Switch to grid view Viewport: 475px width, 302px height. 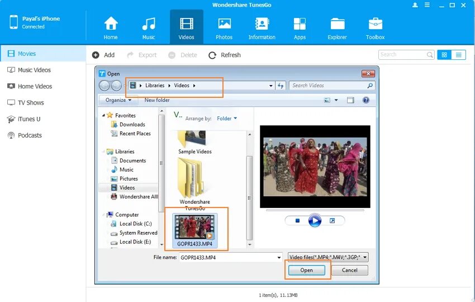click(x=444, y=55)
